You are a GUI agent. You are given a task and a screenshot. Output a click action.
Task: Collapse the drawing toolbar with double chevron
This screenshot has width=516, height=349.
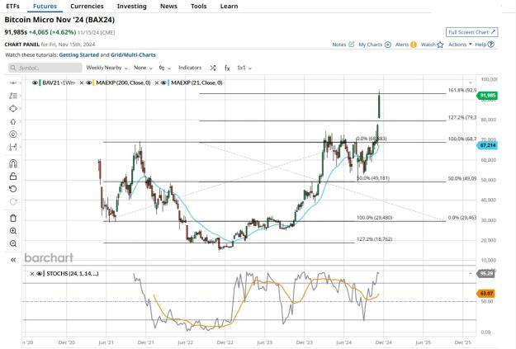coord(13,260)
